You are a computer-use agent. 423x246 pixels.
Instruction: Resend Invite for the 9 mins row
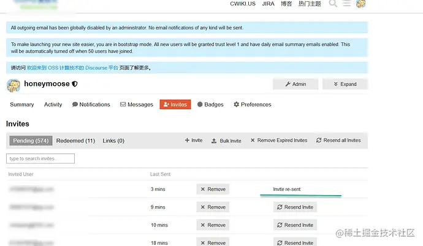coord(295,207)
